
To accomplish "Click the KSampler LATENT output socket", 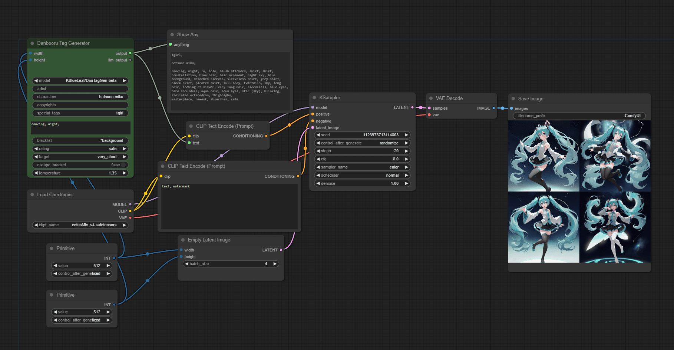I will [412, 107].
